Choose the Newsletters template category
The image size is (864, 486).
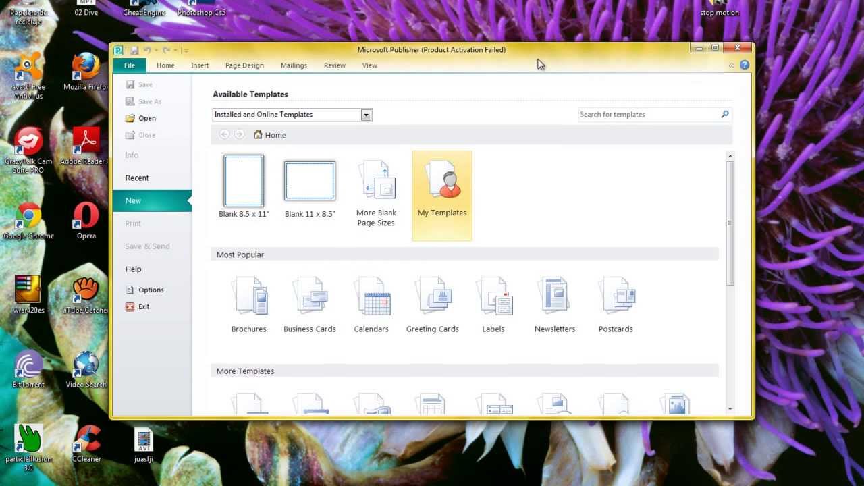[x=555, y=305]
